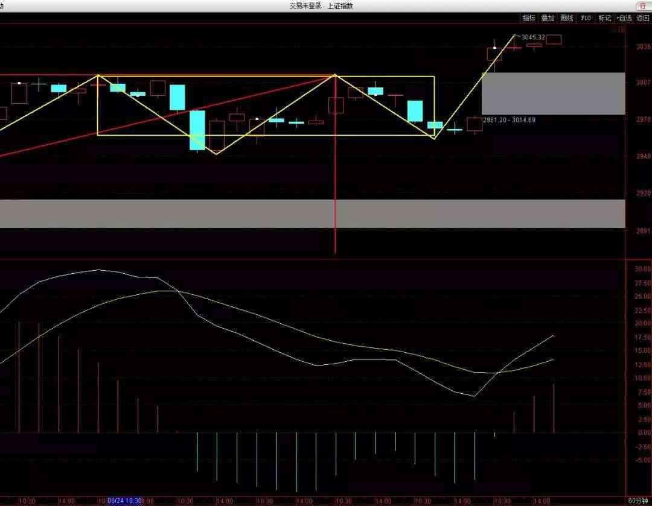The image size is (652, 506).
Task: Open the F10 company info
Action: (x=586, y=18)
